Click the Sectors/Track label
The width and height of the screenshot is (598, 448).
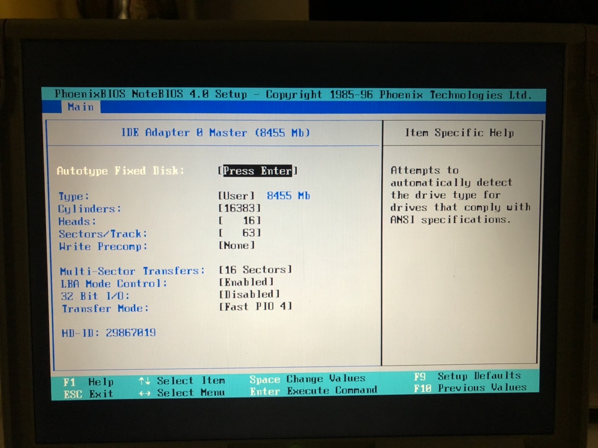pos(103,234)
